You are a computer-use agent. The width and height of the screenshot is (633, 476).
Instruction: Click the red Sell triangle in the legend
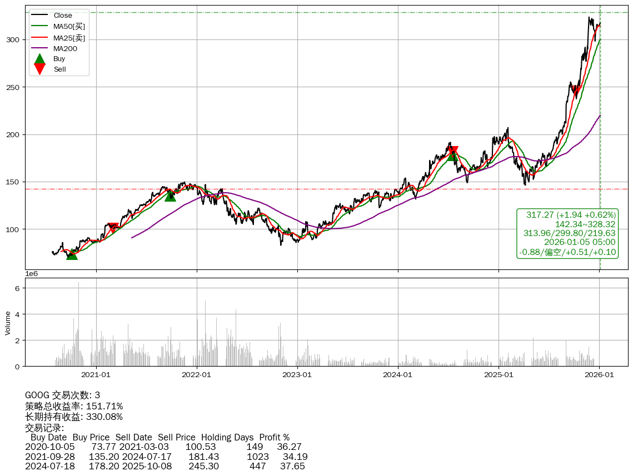point(39,69)
